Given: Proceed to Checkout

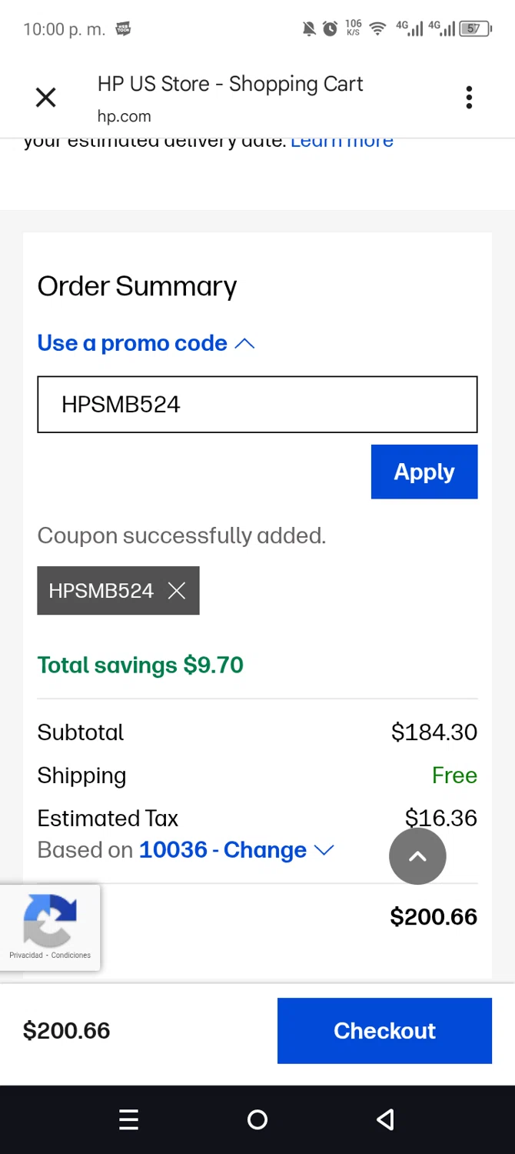Looking at the screenshot, I should pyautogui.click(x=384, y=1031).
